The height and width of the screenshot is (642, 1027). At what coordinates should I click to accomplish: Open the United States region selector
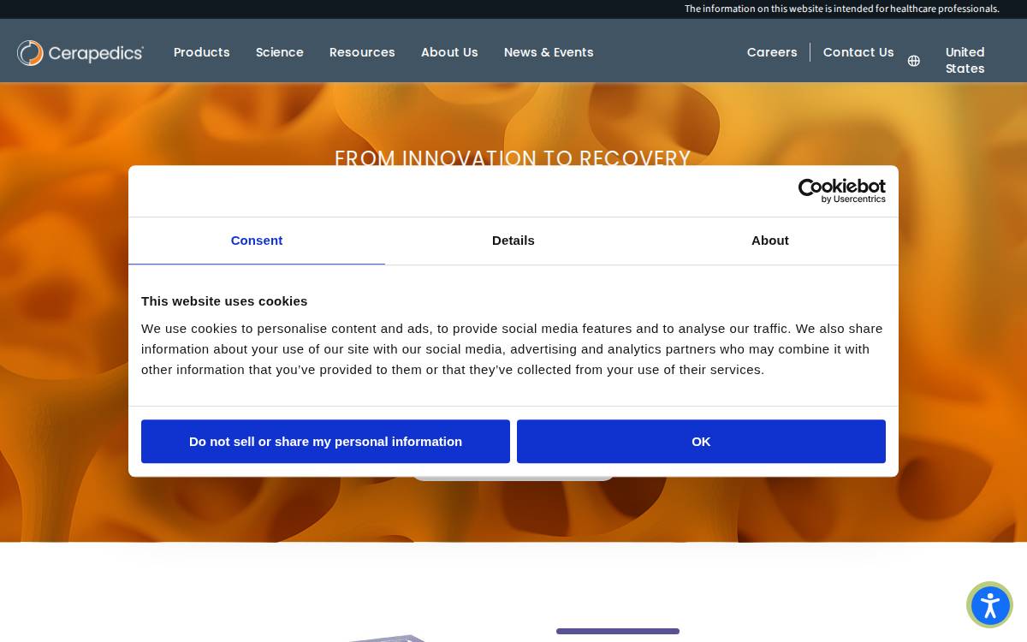pyautogui.click(x=965, y=61)
